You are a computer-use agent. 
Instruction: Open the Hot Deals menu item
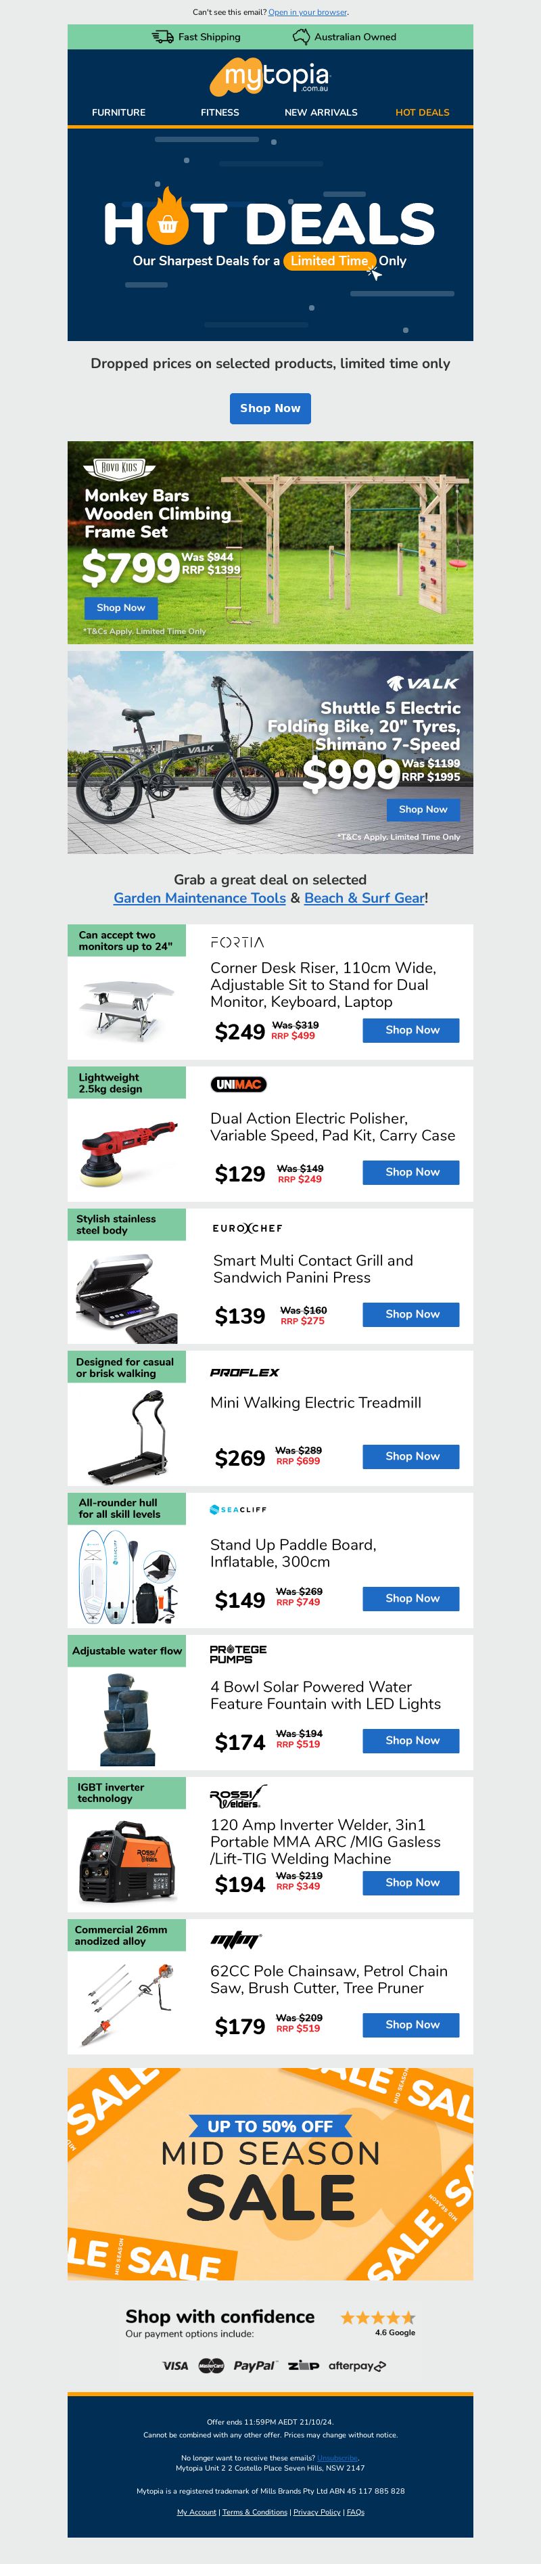pos(422,112)
